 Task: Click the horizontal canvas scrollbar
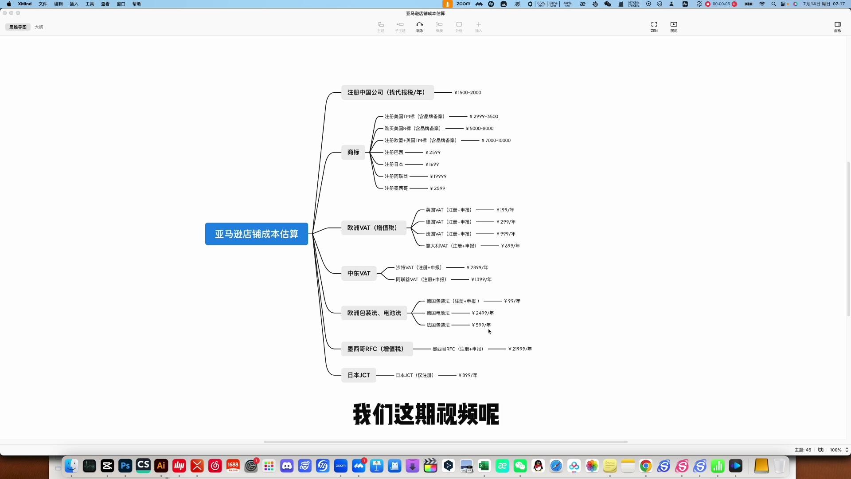tap(445, 442)
